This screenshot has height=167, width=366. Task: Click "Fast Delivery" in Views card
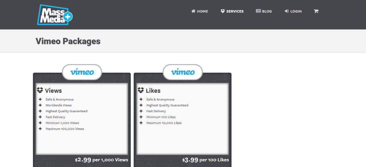click(x=55, y=117)
